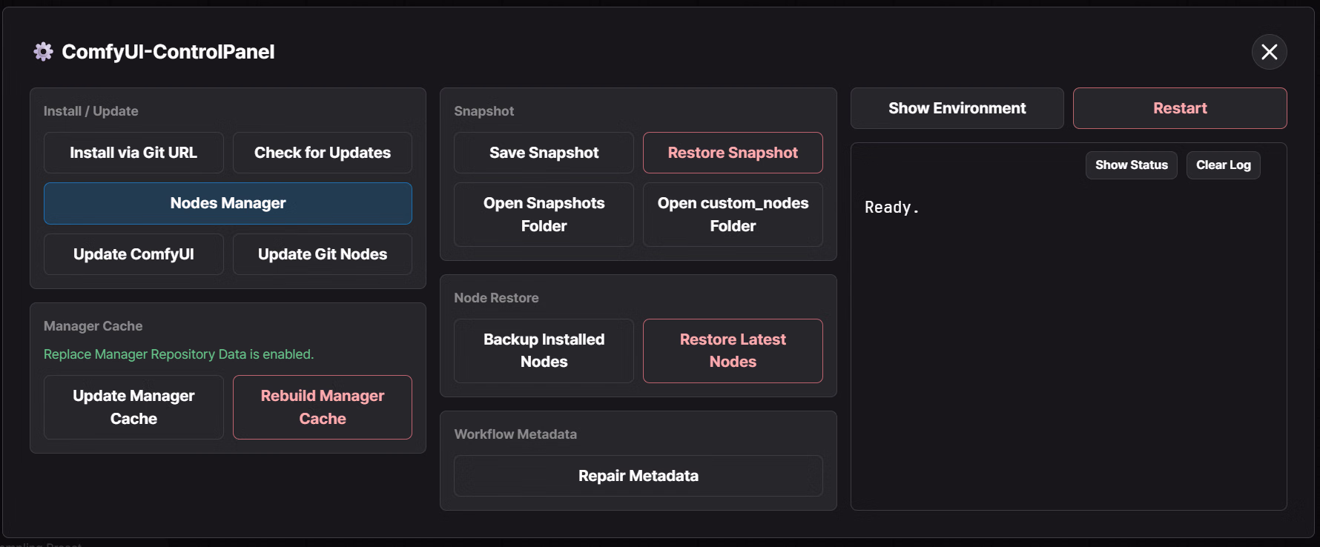Click the 'Snapshot' section heading
This screenshot has height=547, width=1320.
(x=484, y=111)
